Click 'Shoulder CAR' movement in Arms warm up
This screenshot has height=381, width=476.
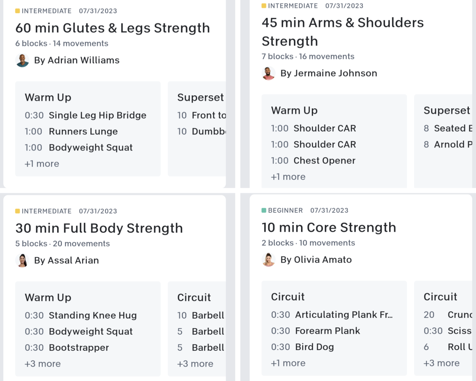click(x=324, y=128)
